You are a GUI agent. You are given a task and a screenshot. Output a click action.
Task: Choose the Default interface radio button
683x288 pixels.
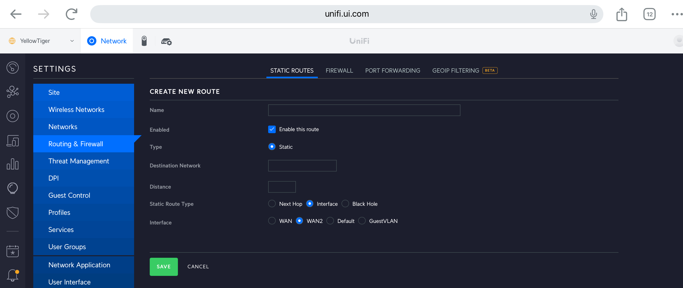click(330, 221)
